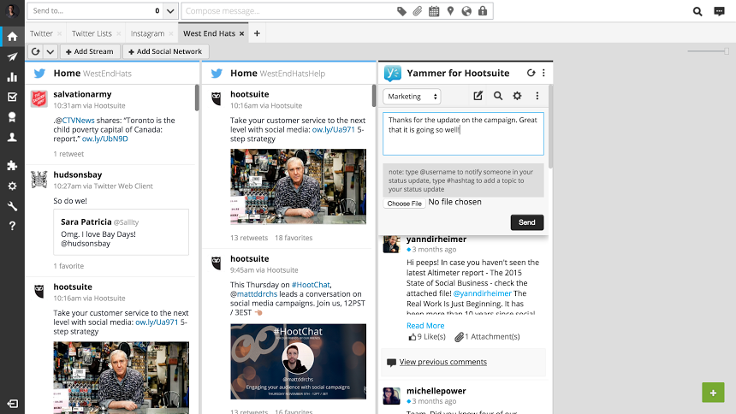Add tags using the tag icon

click(401, 11)
